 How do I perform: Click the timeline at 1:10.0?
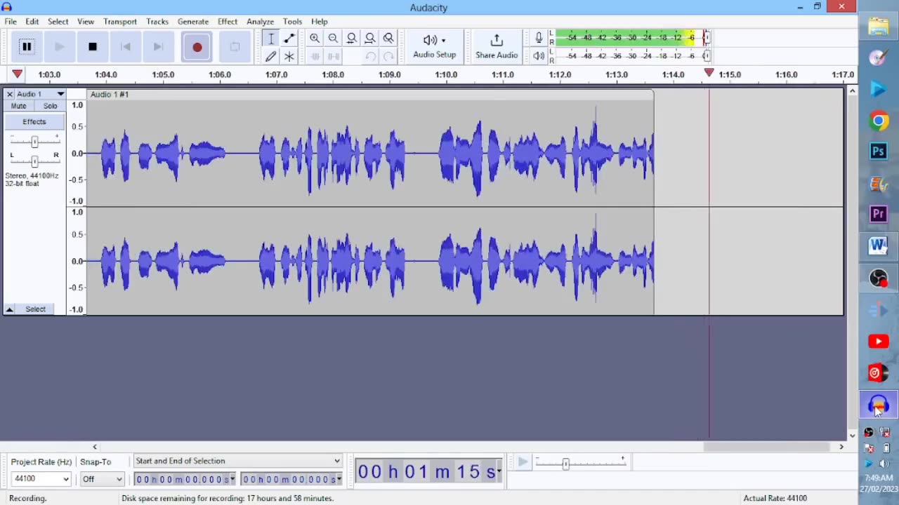(445, 74)
